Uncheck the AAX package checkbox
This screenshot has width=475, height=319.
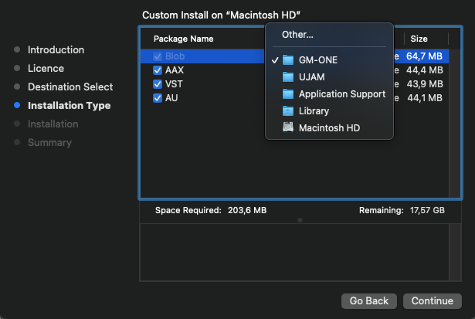coord(158,70)
